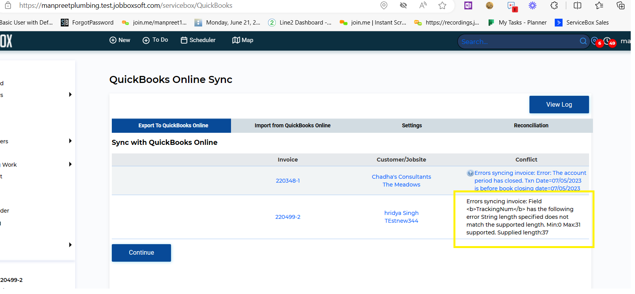
Task: Switch to Import from QuickBooks Online tab
Action: [293, 125]
